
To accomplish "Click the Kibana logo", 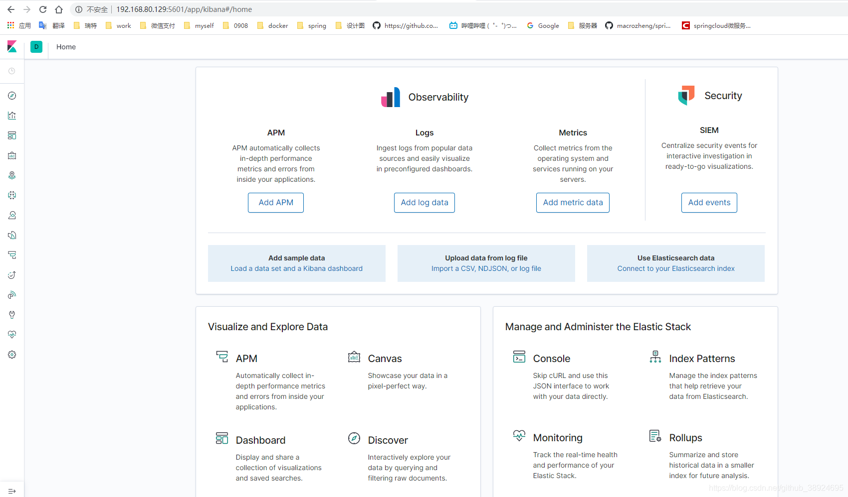I will coord(12,47).
